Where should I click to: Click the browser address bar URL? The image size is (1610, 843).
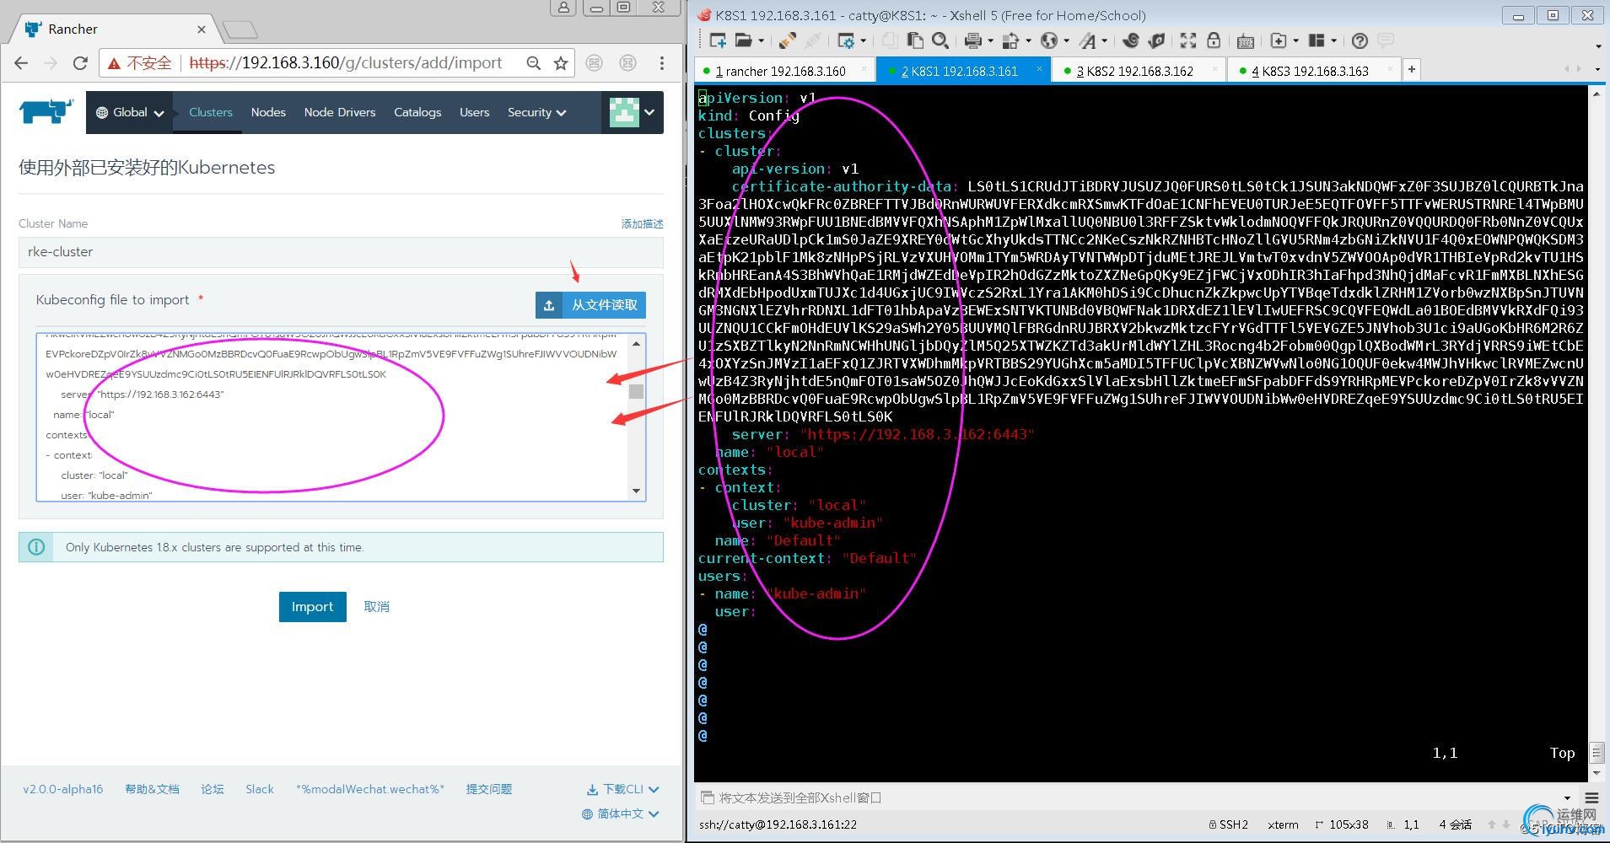346,63
